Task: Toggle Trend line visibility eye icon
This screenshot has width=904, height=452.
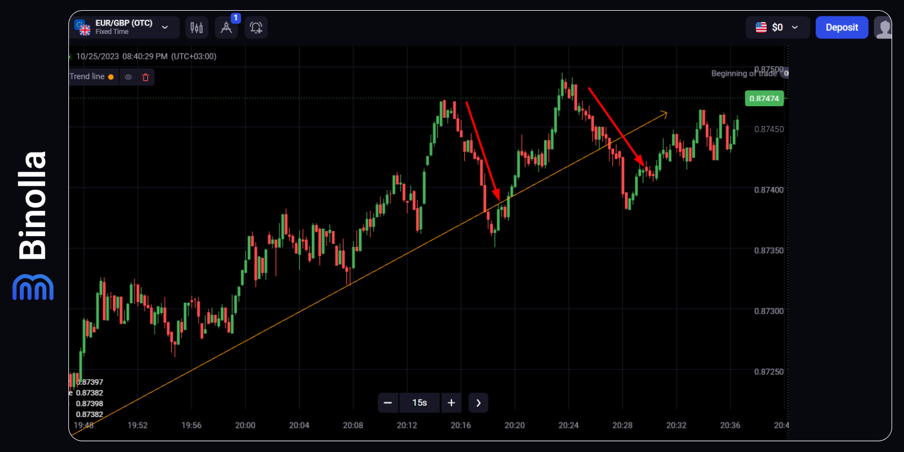Action: (x=129, y=77)
